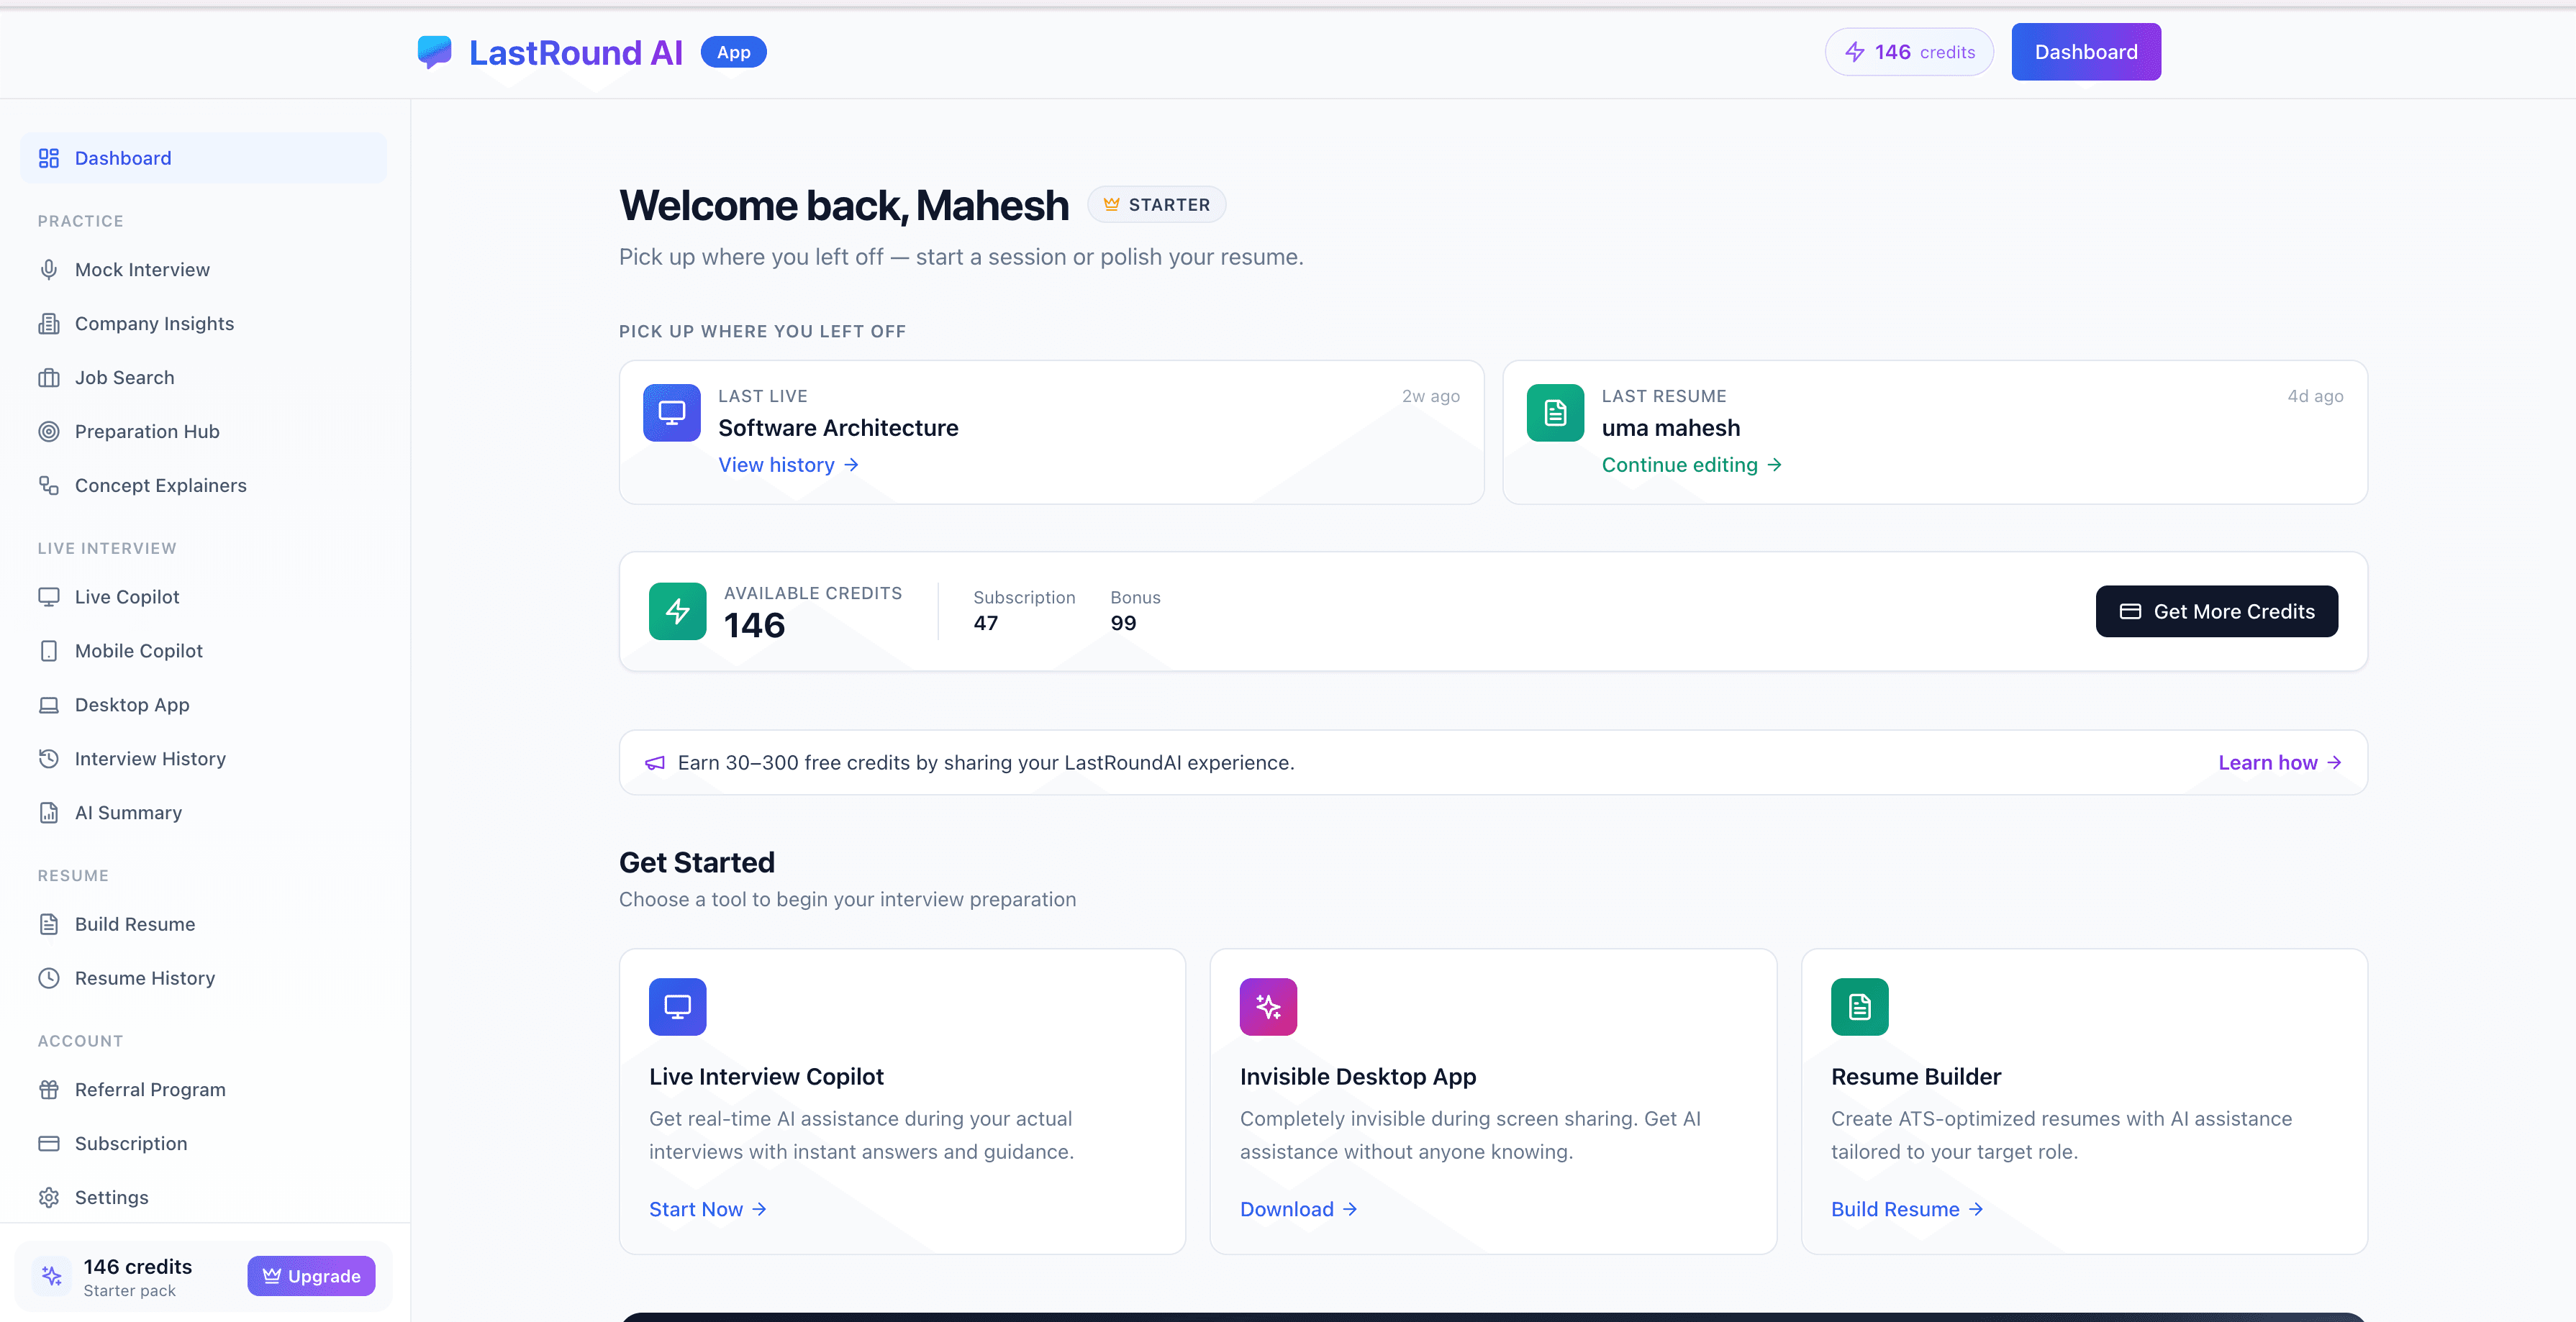The height and width of the screenshot is (1322, 2576).
Task: Click the Desktop App laptop icon
Action: click(48, 704)
